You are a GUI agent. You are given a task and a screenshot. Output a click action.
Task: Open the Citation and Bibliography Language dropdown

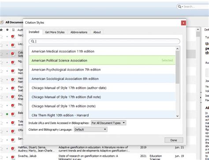click(90, 130)
